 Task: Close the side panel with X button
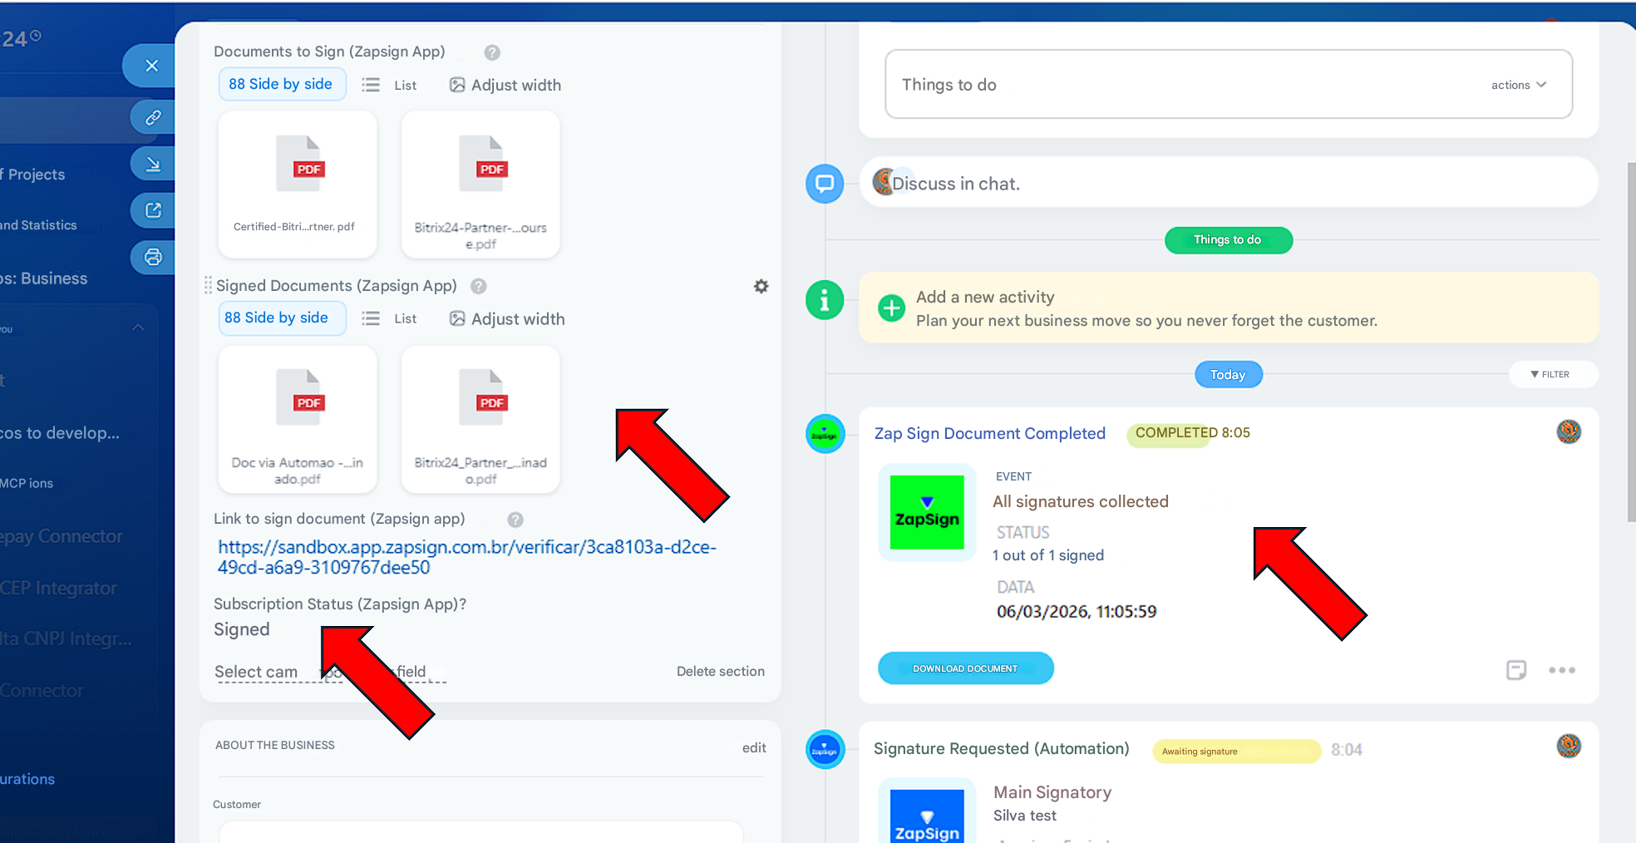[151, 66]
